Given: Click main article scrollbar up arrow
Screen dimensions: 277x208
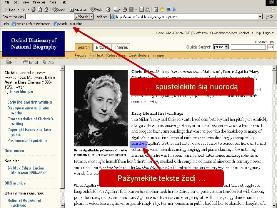Looking at the screenshot, I should pyautogui.click(x=274, y=68).
